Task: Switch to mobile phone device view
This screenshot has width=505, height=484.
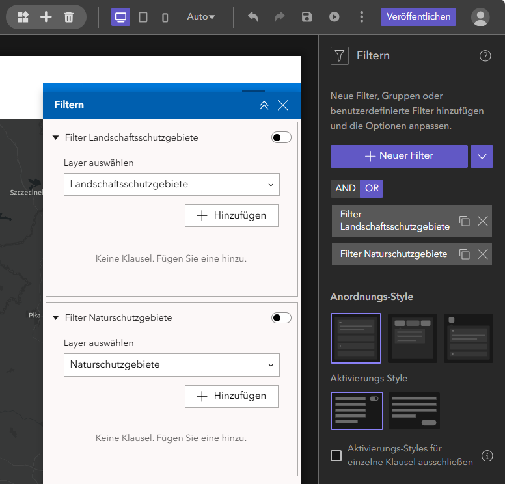Action: 165,18
